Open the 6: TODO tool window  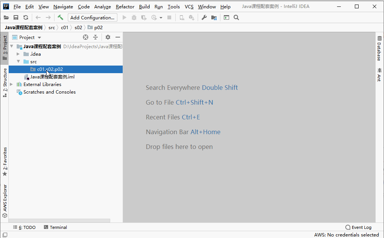coord(24,227)
